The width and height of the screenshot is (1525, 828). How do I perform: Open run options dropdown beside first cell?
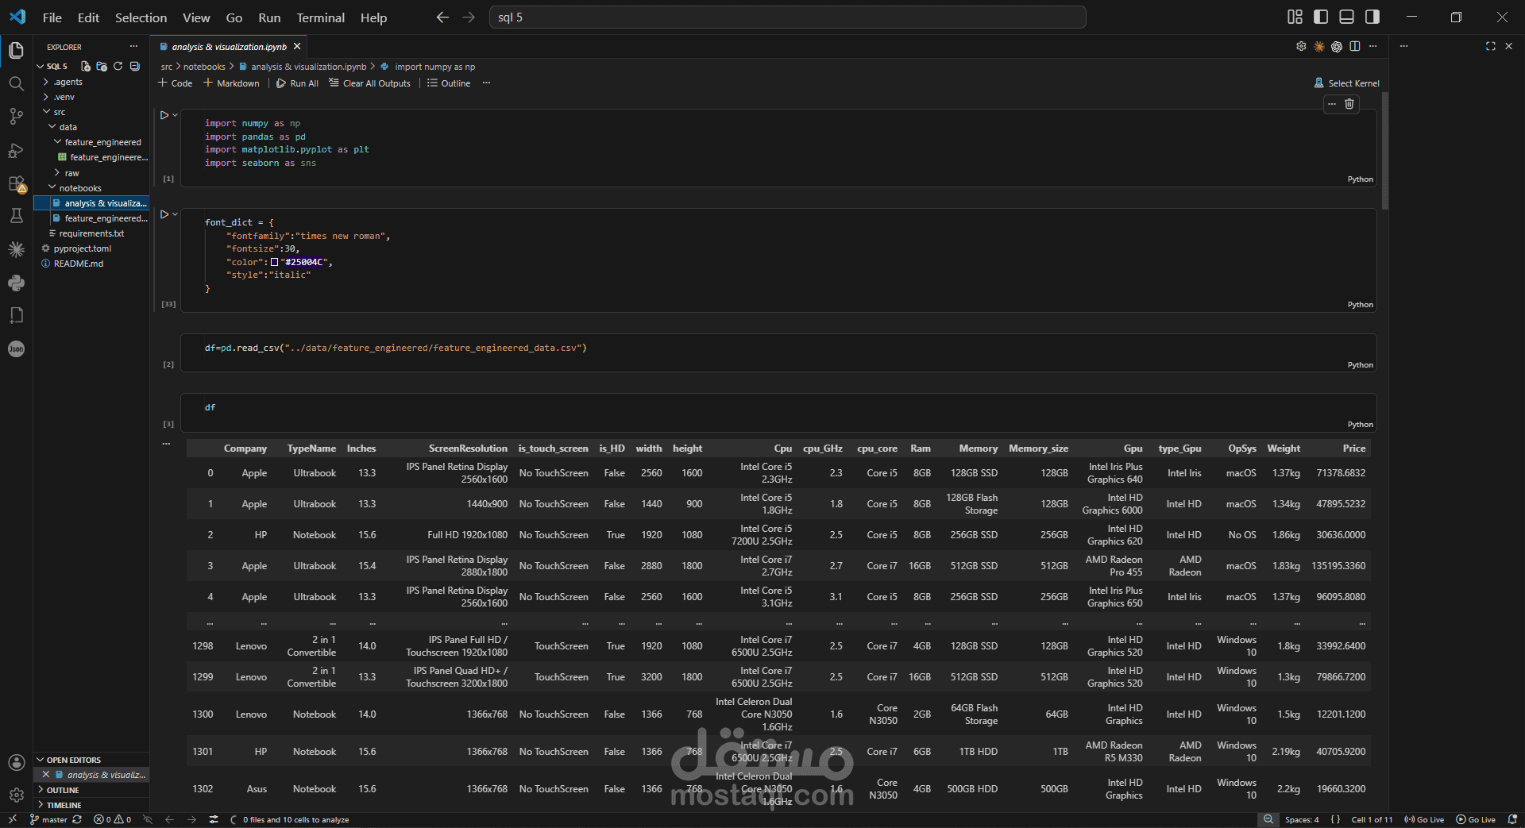[x=175, y=115]
